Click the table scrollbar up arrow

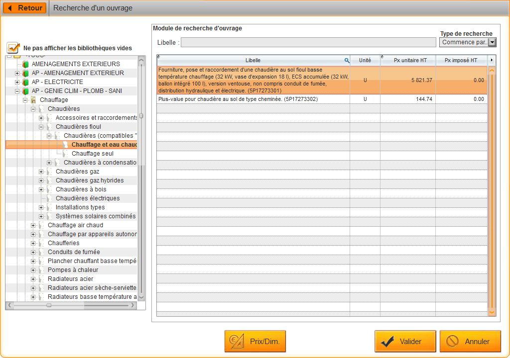[x=492, y=70]
